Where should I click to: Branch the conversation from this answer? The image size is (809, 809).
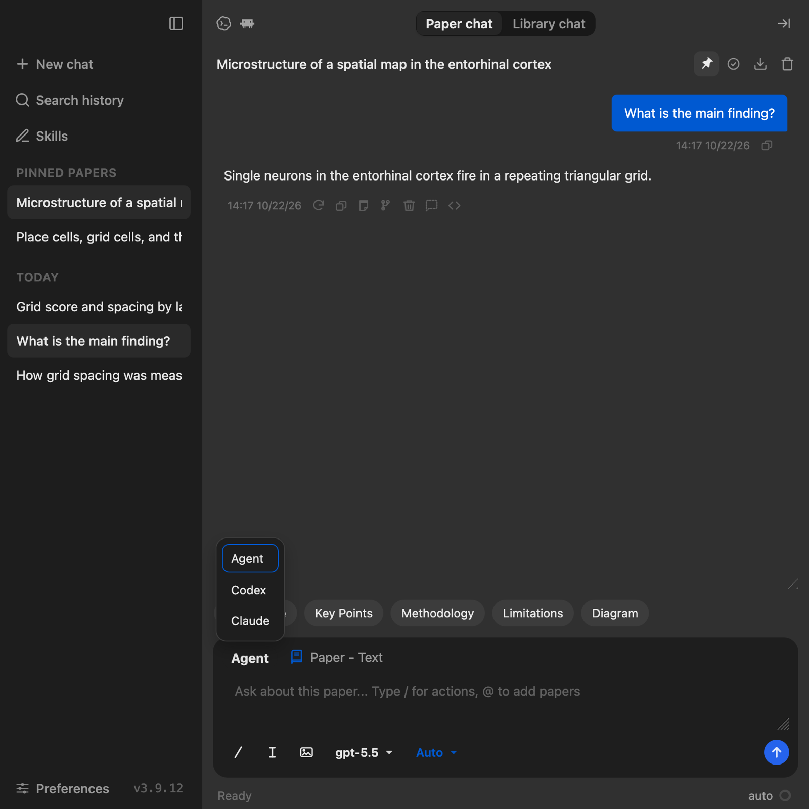click(x=386, y=205)
